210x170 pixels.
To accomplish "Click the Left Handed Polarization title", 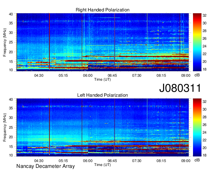I will coord(103,95).
